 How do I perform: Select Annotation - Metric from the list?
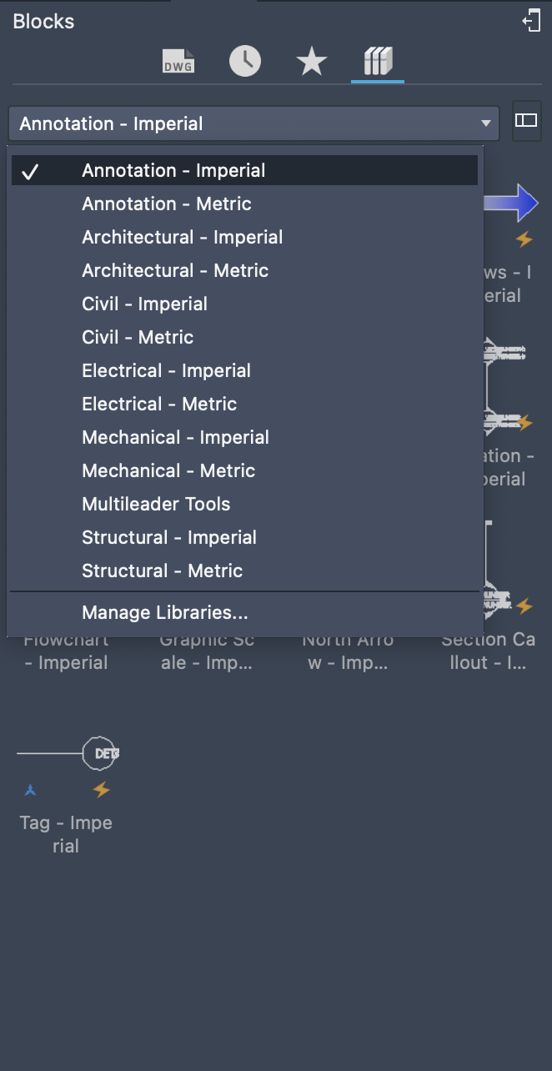[167, 204]
